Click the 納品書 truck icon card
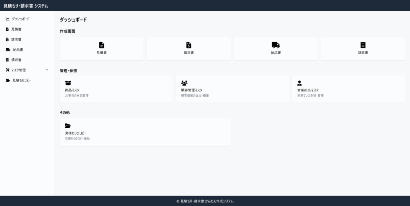Screen dimensions: 410x206 [x=275, y=45]
